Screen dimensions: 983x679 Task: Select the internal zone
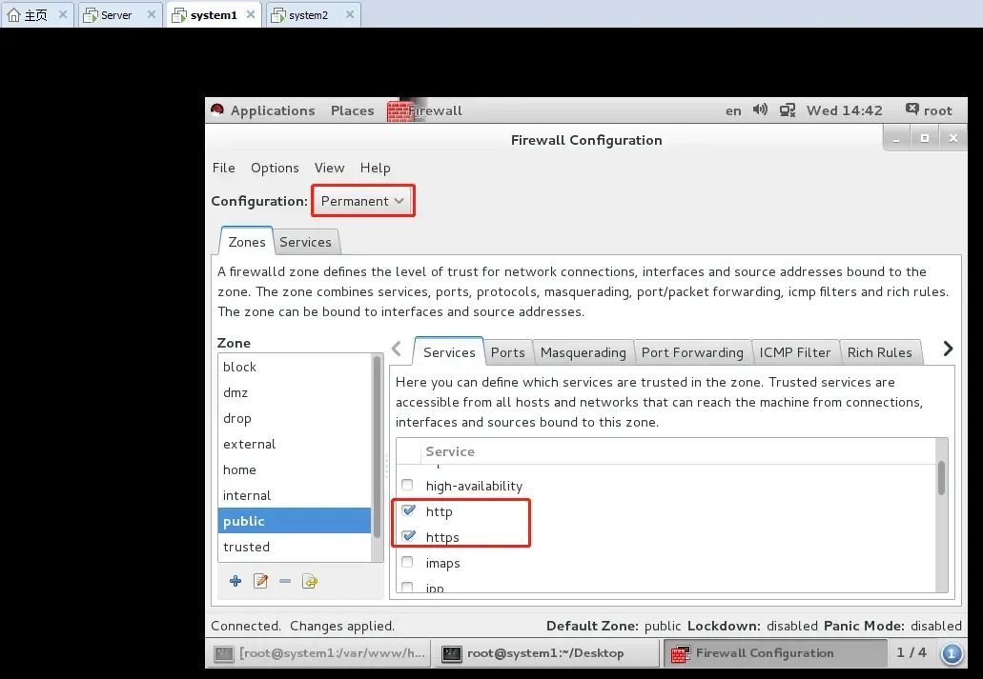(x=295, y=495)
